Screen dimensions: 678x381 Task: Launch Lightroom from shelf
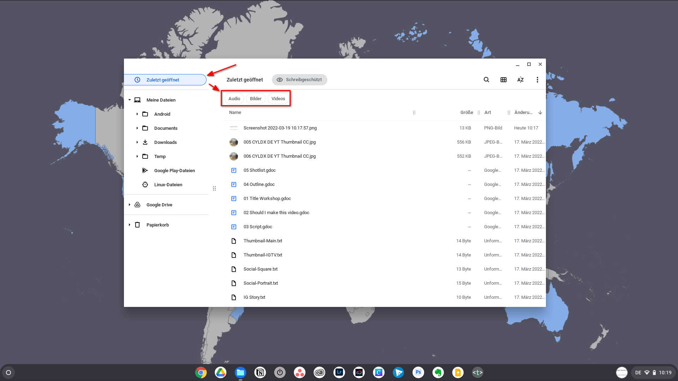pos(339,373)
